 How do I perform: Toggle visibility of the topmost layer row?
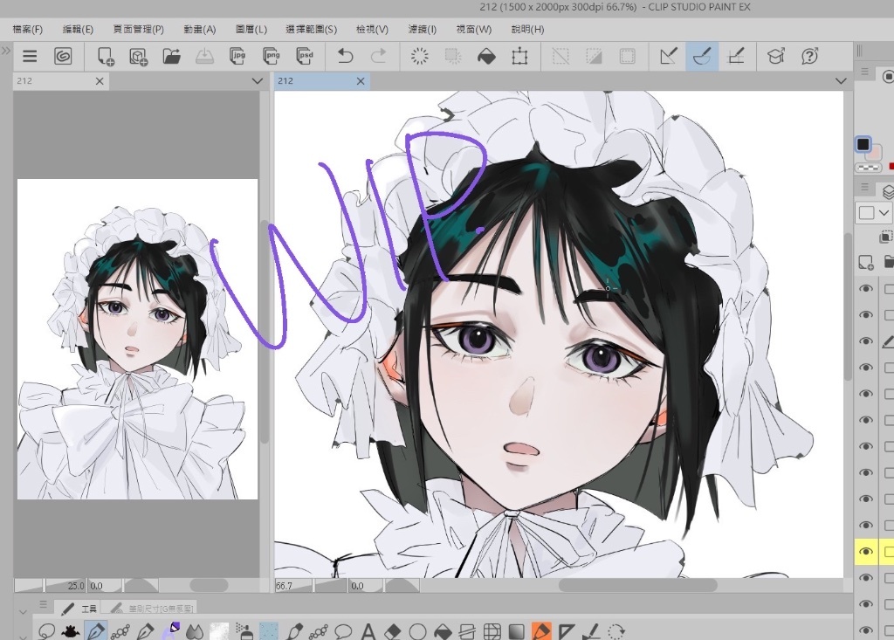tap(866, 289)
